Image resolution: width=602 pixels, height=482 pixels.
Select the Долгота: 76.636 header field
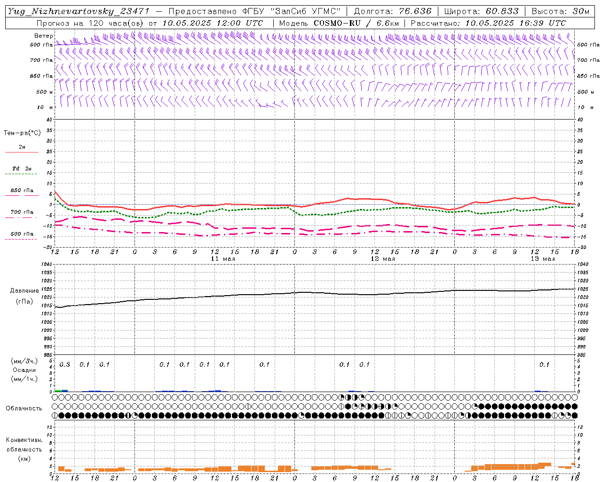pyautogui.click(x=392, y=11)
